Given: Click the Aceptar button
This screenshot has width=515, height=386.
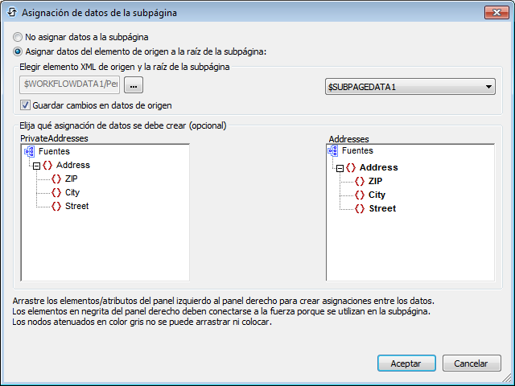Looking at the screenshot, I should pos(406,363).
